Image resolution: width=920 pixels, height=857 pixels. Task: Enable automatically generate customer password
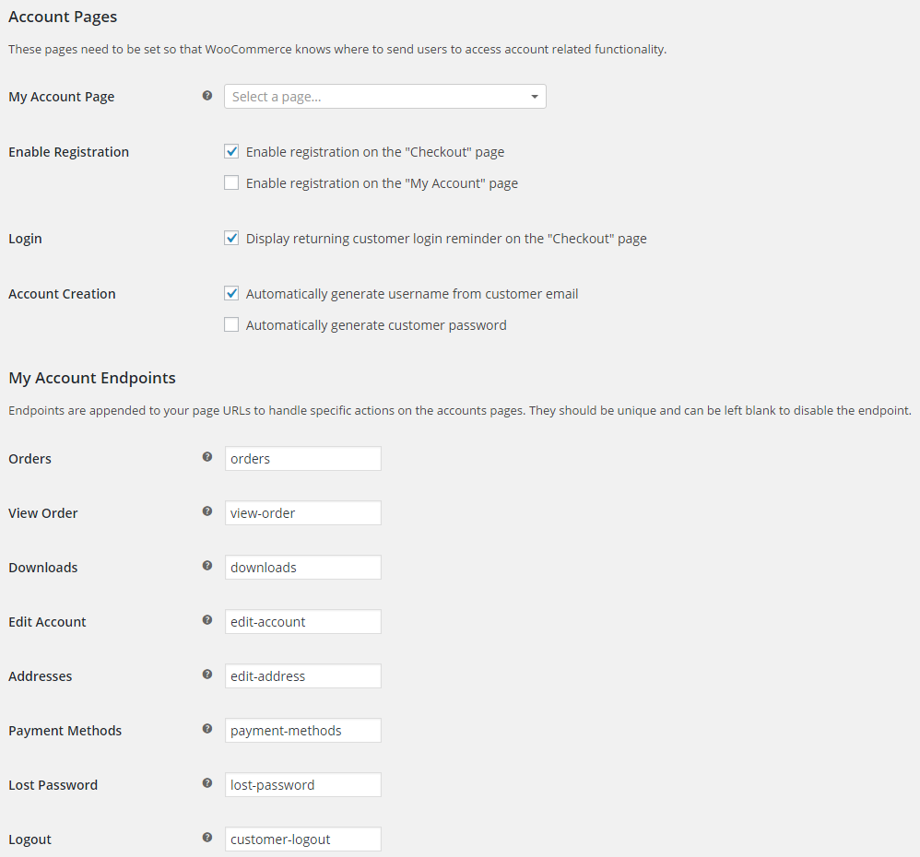click(231, 325)
